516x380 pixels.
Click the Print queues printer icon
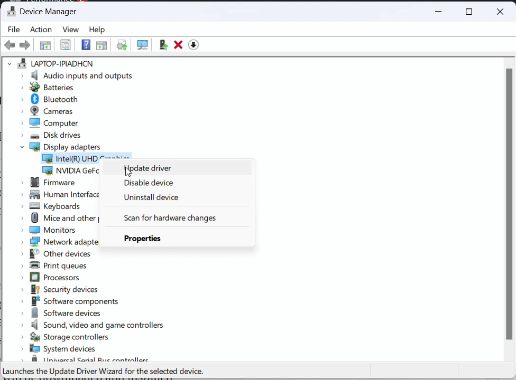tap(34, 265)
